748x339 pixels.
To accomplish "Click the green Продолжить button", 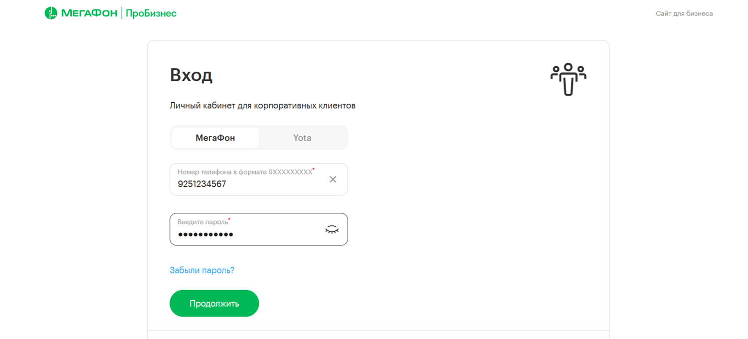I will [x=214, y=304].
